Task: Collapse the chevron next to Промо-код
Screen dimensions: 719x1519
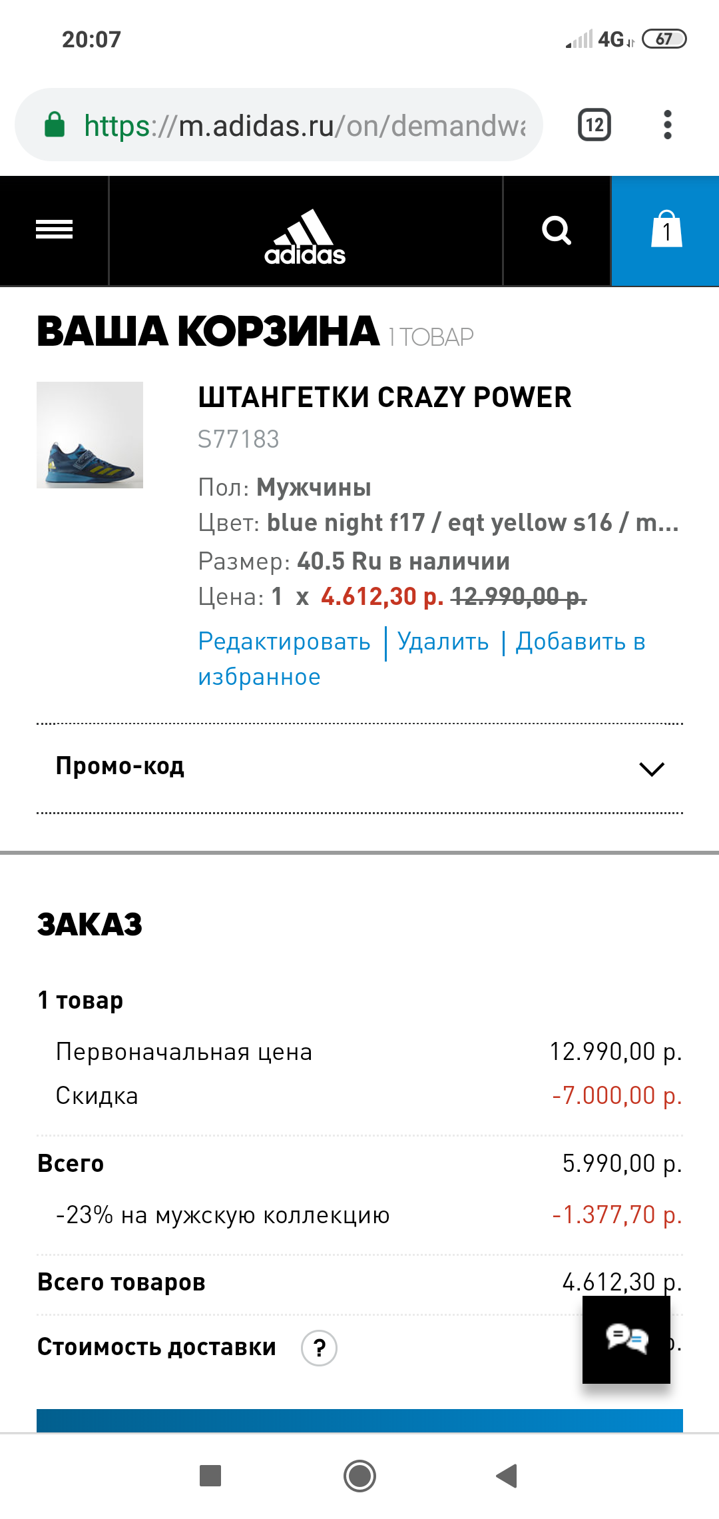Action: [x=650, y=769]
